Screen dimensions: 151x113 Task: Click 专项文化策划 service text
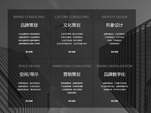[66, 37]
